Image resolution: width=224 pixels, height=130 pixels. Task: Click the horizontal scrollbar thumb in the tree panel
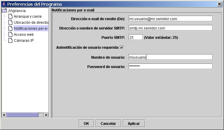[x=22, y=115]
